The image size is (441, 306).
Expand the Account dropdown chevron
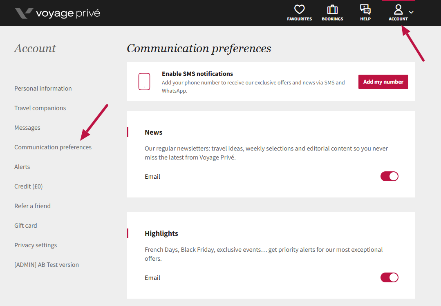(411, 12)
